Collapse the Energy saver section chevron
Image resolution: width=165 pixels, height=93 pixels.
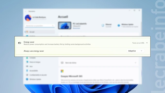click(x=147, y=43)
